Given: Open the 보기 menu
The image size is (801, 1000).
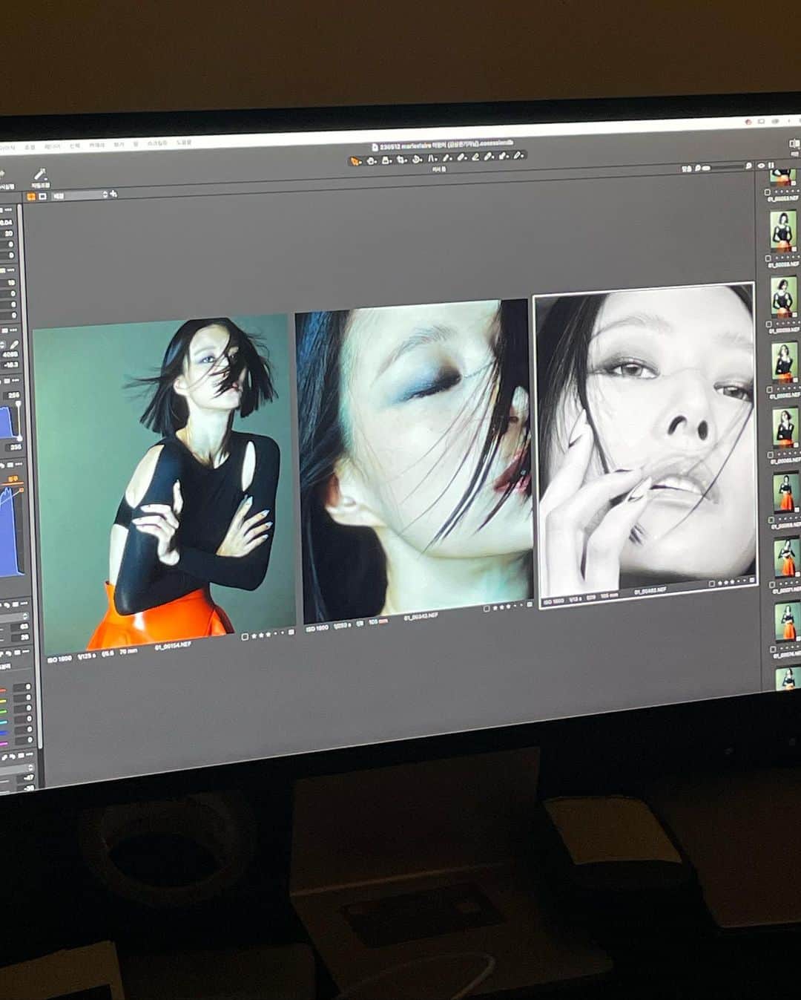Looking at the screenshot, I should point(119,145).
